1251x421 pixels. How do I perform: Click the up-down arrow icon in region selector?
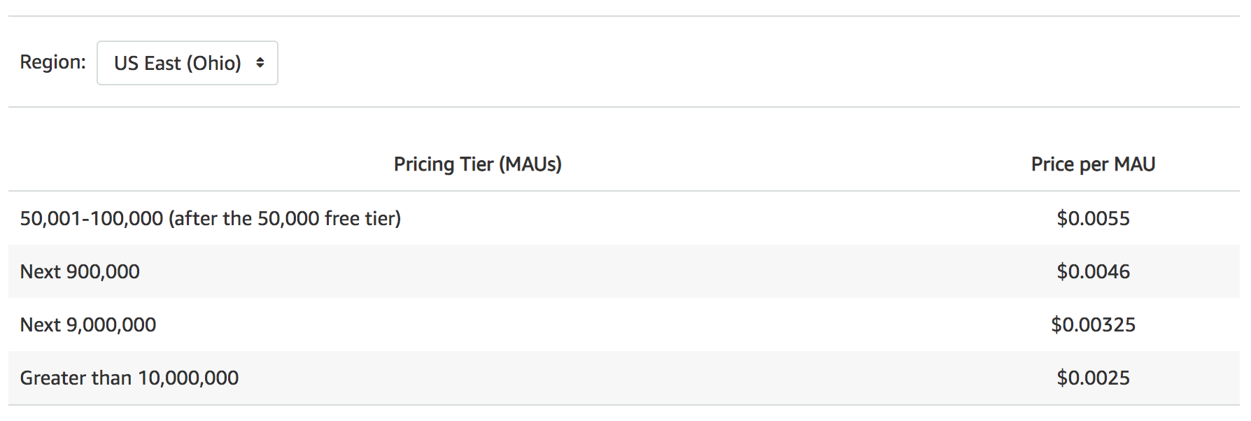tap(260, 63)
